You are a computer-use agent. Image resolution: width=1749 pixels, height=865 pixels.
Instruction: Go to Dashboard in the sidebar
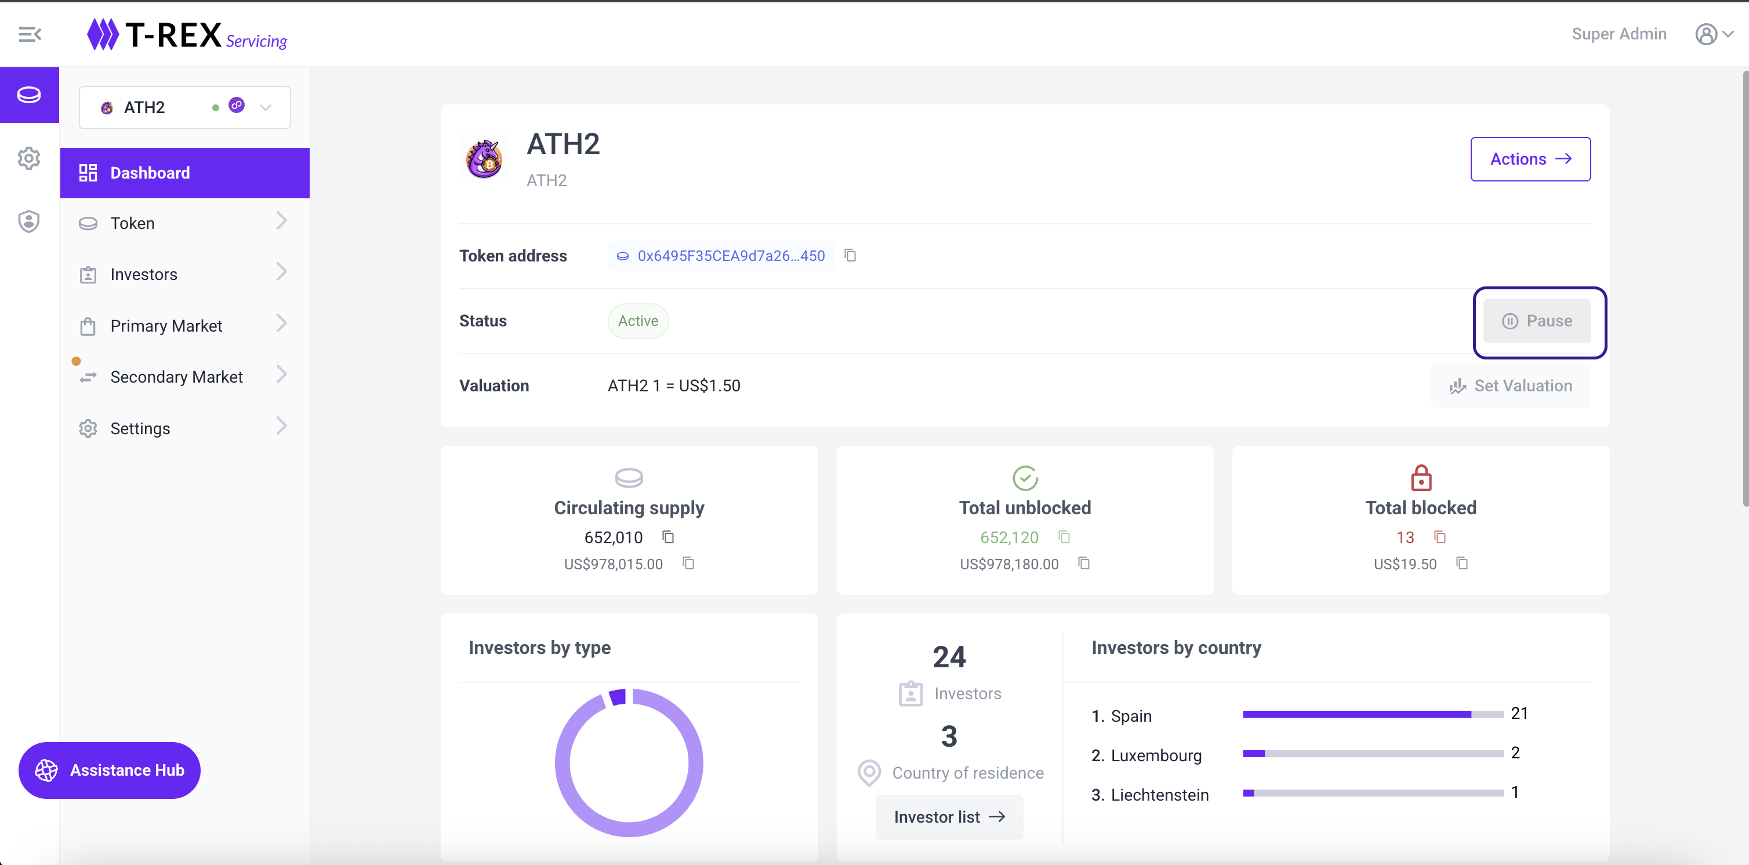184,172
